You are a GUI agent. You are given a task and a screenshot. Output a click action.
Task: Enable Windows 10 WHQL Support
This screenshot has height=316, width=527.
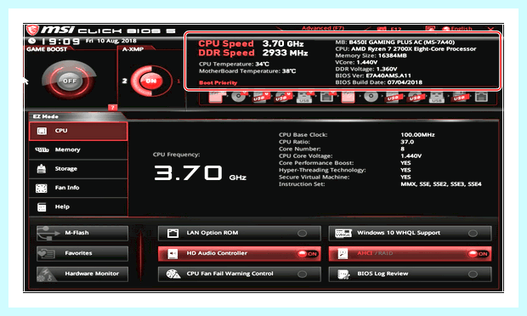pyautogui.click(x=473, y=233)
